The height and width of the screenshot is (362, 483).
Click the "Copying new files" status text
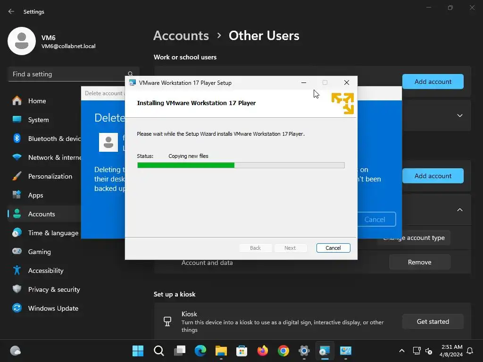pos(188,156)
